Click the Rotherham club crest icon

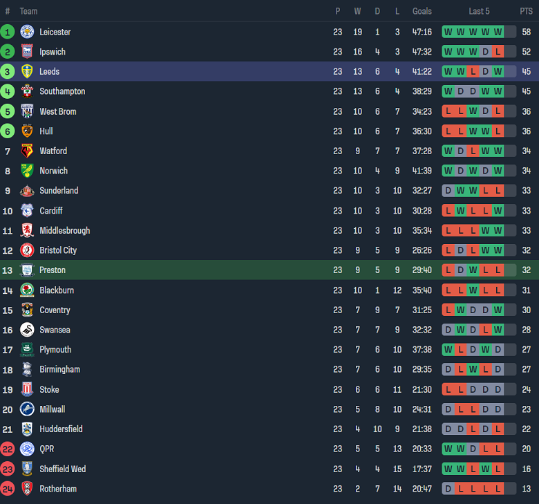coord(27,489)
